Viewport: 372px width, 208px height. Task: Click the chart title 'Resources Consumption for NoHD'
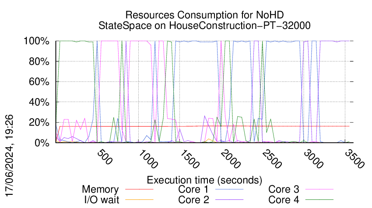pyautogui.click(x=204, y=15)
